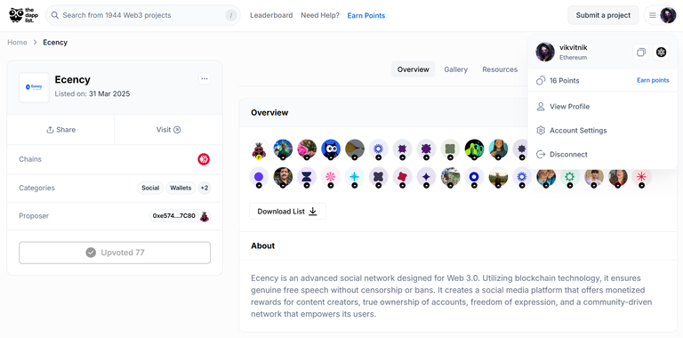Toggle the Upvoted 77 button
This screenshot has width=683, height=338.
click(x=115, y=253)
